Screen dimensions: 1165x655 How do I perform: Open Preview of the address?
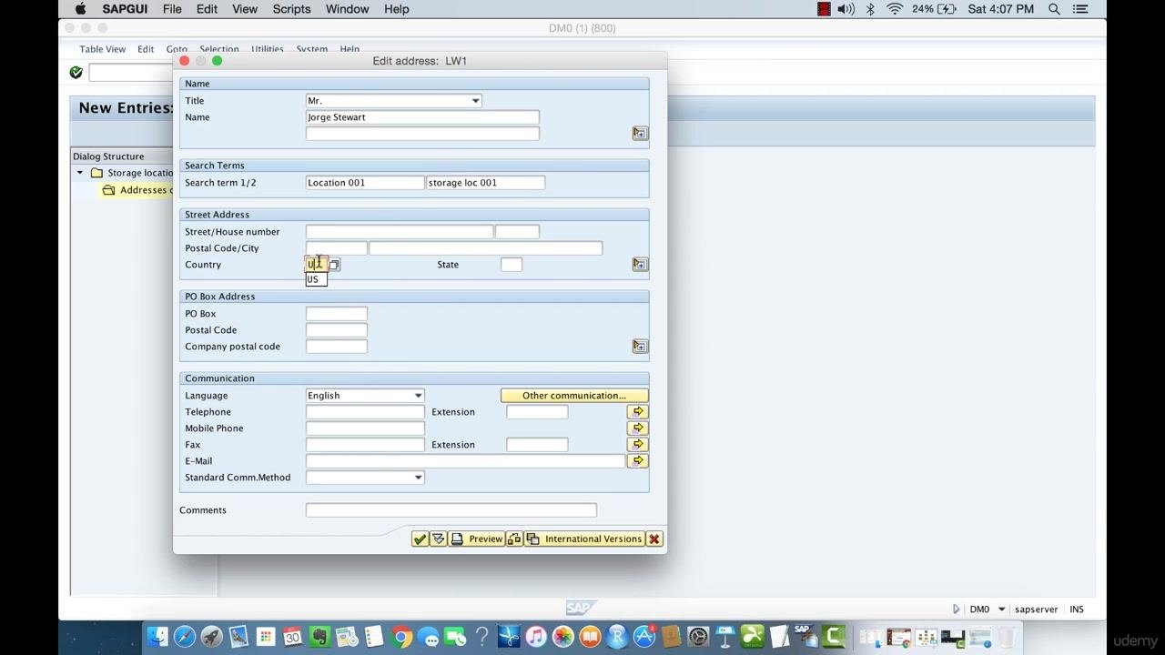(477, 539)
